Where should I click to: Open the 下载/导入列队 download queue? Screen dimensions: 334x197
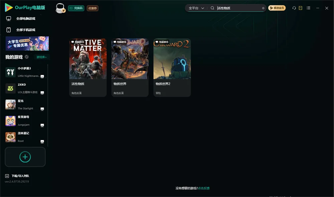tap(17, 176)
